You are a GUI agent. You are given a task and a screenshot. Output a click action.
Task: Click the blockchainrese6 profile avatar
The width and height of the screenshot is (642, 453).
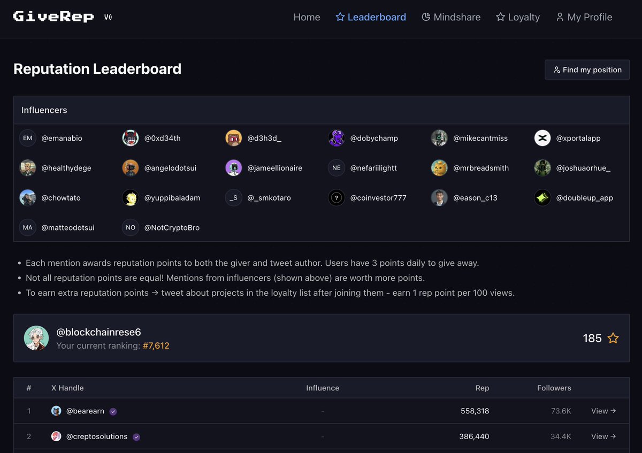[36, 338]
